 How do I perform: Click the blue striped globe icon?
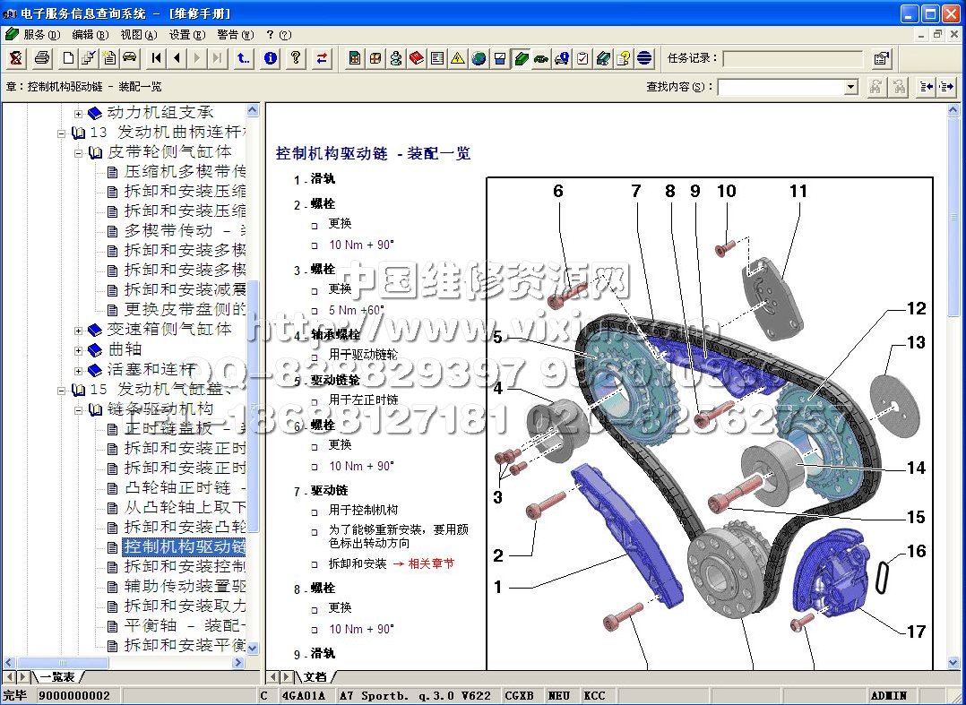644,59
